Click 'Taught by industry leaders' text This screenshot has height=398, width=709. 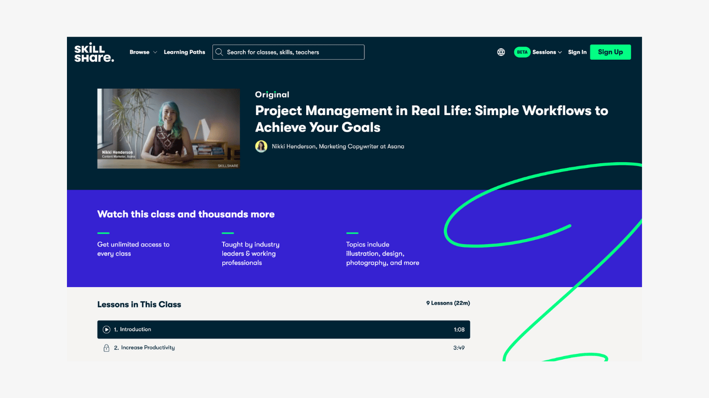coord(251,253)
